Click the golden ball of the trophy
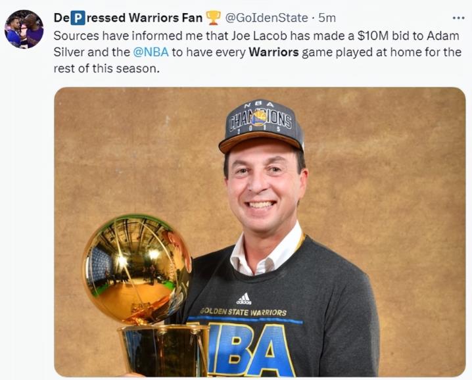472x380 pixels. (x=137, y=269)
